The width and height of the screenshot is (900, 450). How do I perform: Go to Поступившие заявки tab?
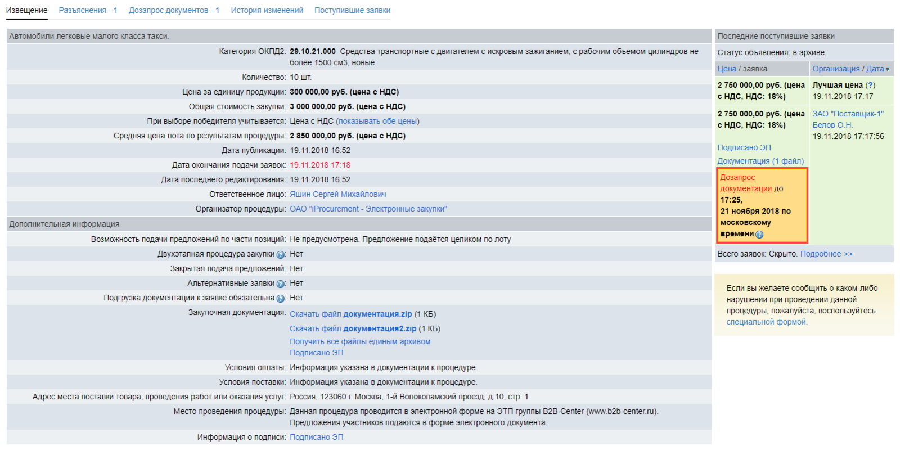pos(352,10)
